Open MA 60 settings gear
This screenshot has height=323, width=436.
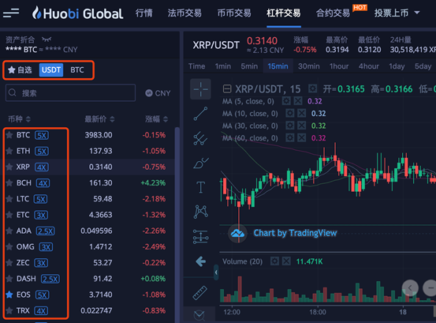click(x=290, y=137)
